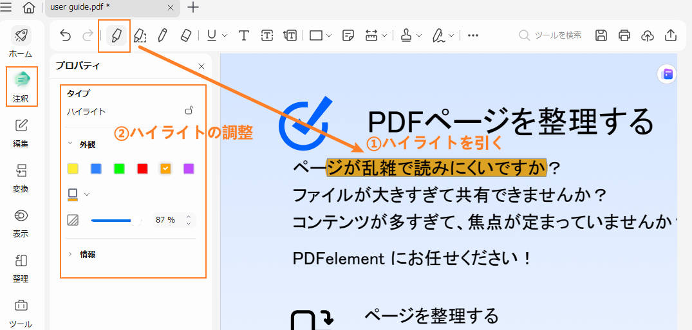The image size is (692, 330).
Task: Open the ツール sidebar item
Action: (21, 313)
